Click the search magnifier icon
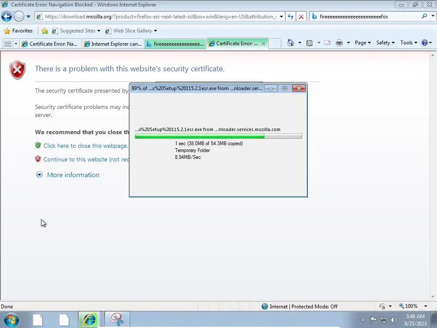 pyautogui.click(x=424, y=16)
